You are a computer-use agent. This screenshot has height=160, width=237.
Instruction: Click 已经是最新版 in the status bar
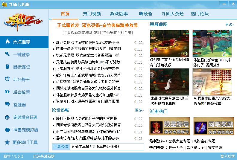coord(44,156)
